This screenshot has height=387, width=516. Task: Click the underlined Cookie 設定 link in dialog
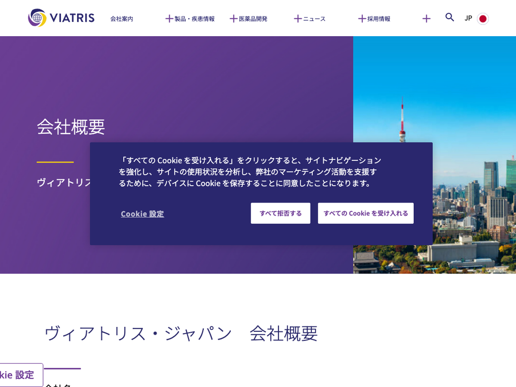[142, 214]
